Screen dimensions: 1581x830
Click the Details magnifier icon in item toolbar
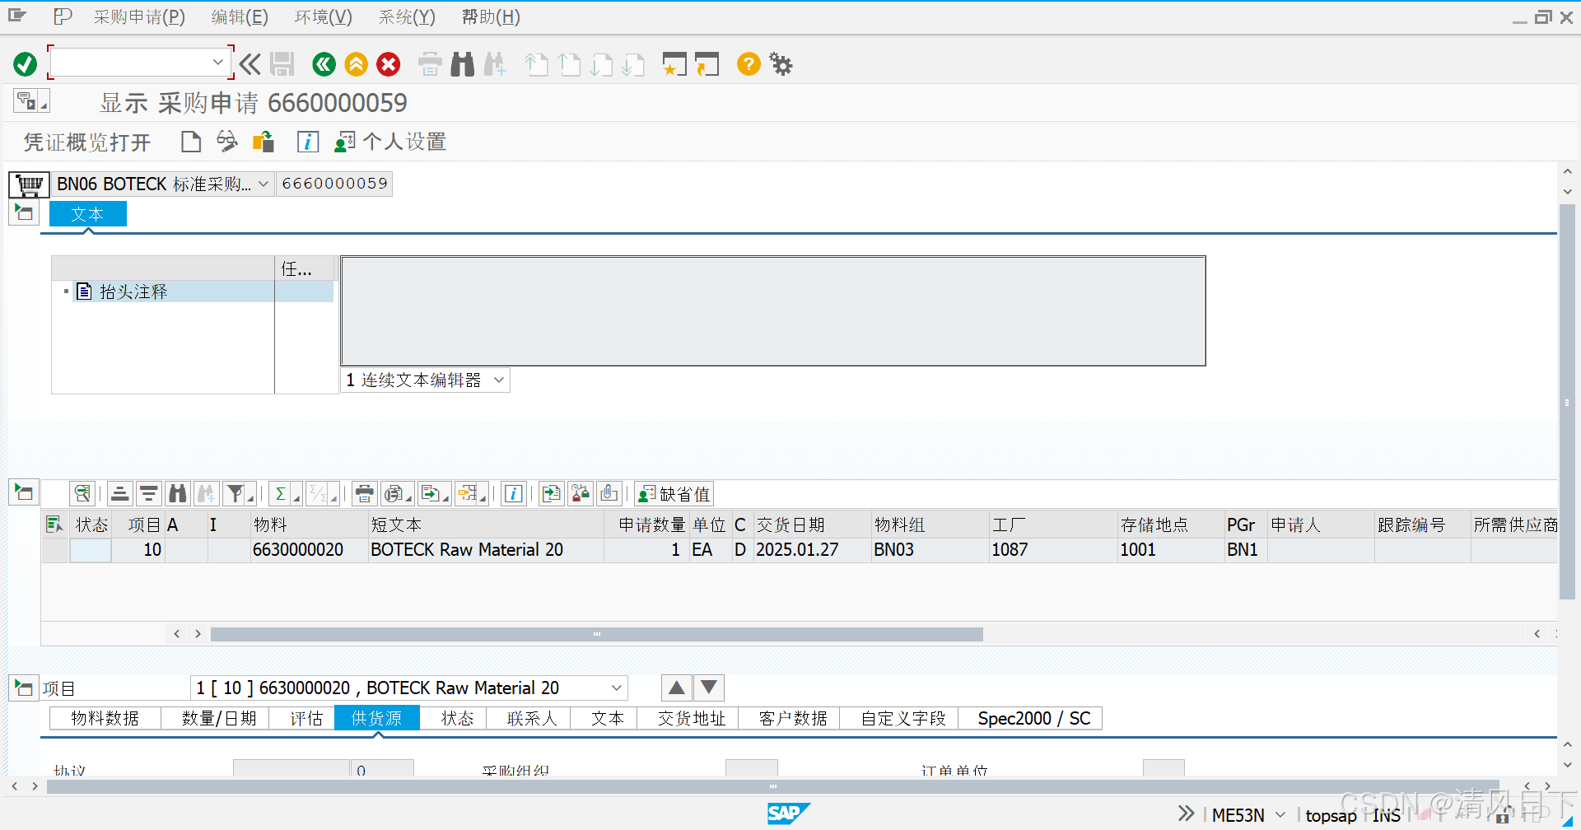click(x=82, y=494)
